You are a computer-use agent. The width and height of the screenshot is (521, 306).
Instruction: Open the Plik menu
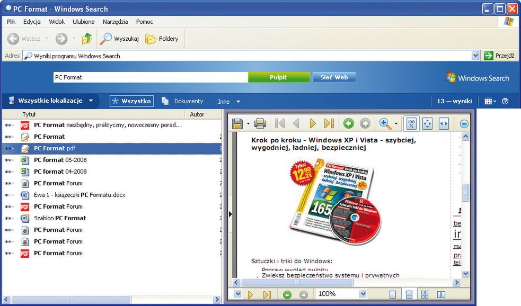tap(11, 22)
